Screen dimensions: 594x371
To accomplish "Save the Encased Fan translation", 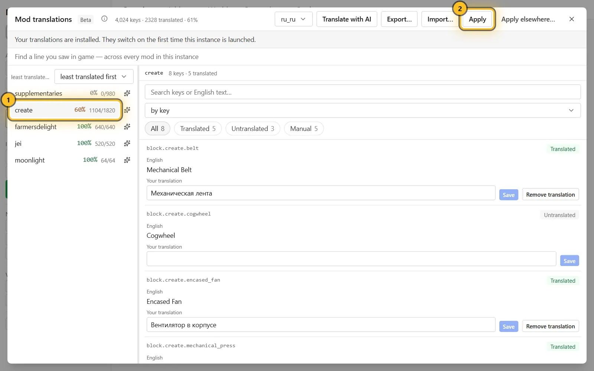I will pyautogui.click(x=509, y=326).
